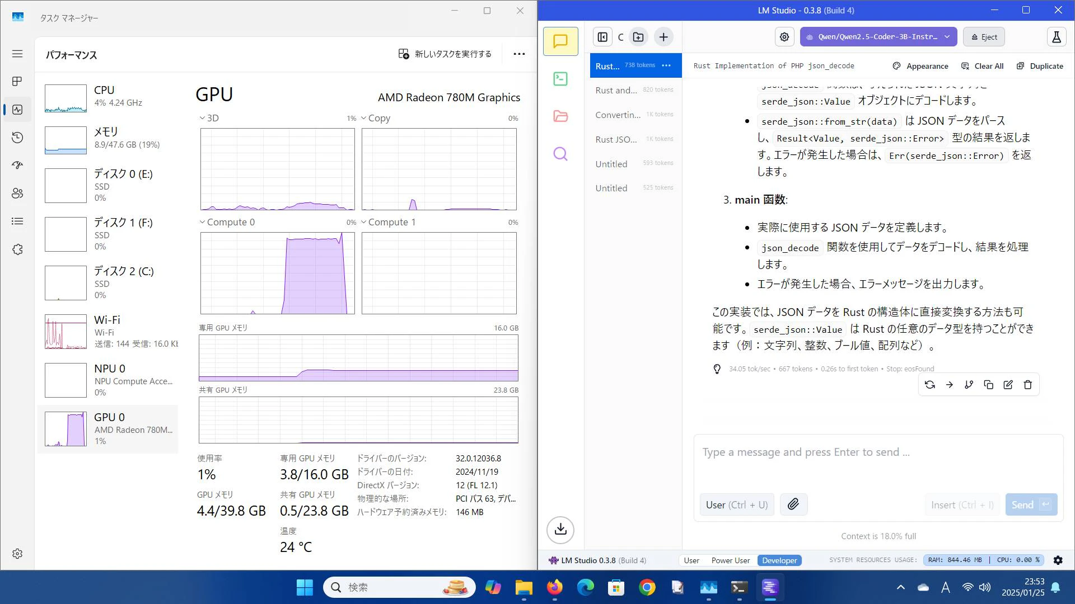Open the Developer terminal view in LM Studio
1075x604 pixels.
coord(560,79)
